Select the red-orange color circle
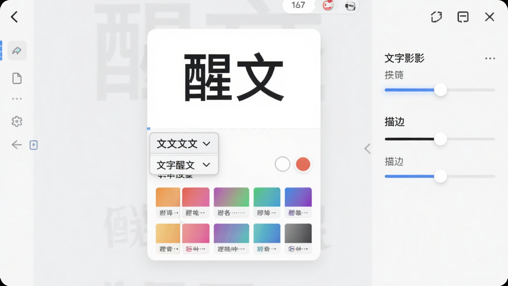 click(x=303, y=164)
